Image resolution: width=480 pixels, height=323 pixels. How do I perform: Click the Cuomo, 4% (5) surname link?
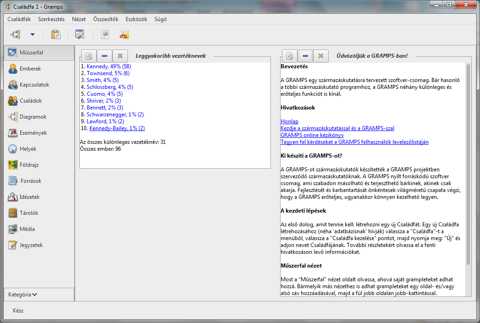(x=105, y=94)
